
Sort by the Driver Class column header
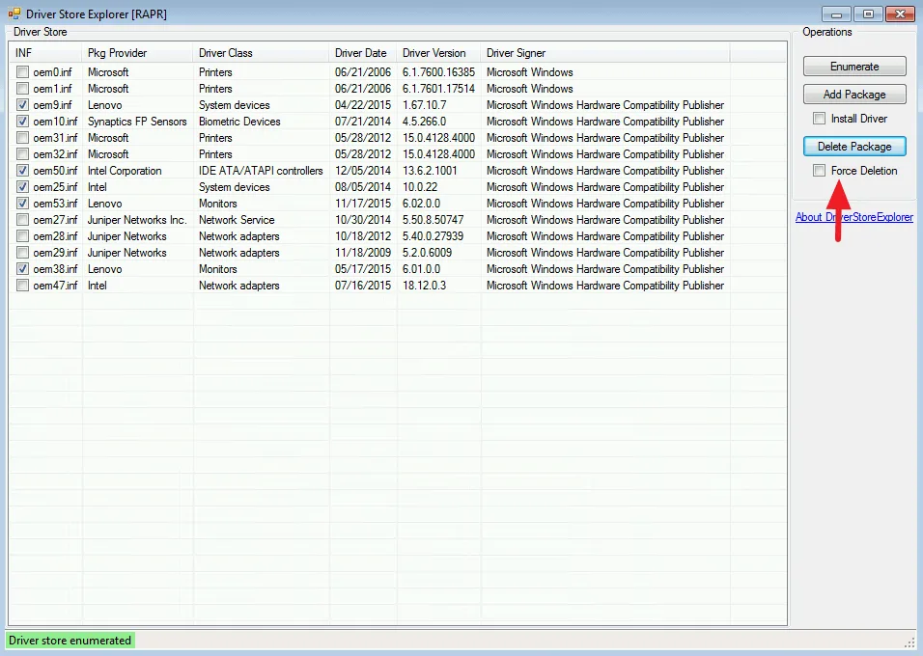coord(262,53)
